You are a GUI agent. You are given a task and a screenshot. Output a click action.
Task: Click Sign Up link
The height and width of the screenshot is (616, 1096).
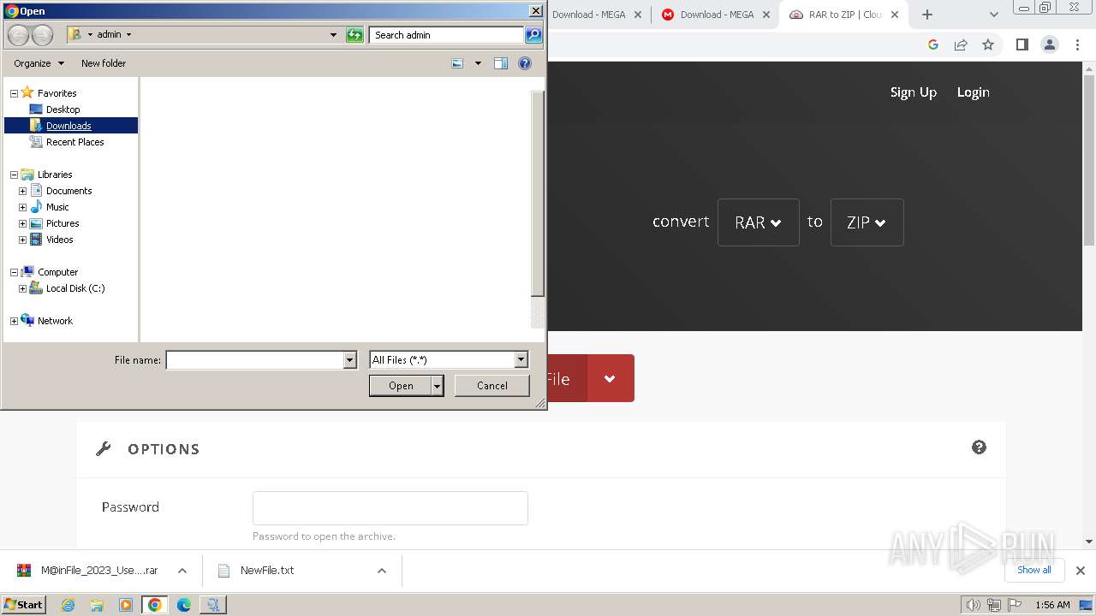[x=913, y=92]
